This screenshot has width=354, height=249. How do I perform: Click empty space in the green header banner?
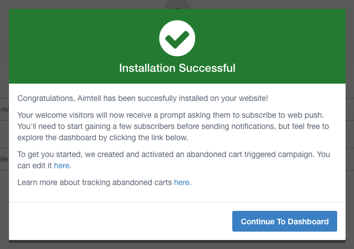[x=67, y=45]
